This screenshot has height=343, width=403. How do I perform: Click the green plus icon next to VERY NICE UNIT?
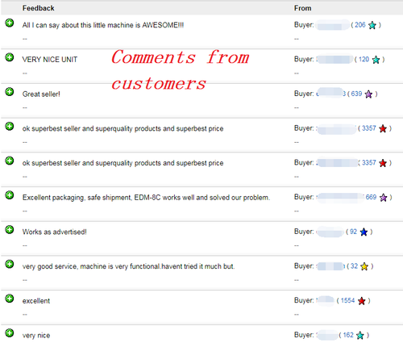click(10, 57)
